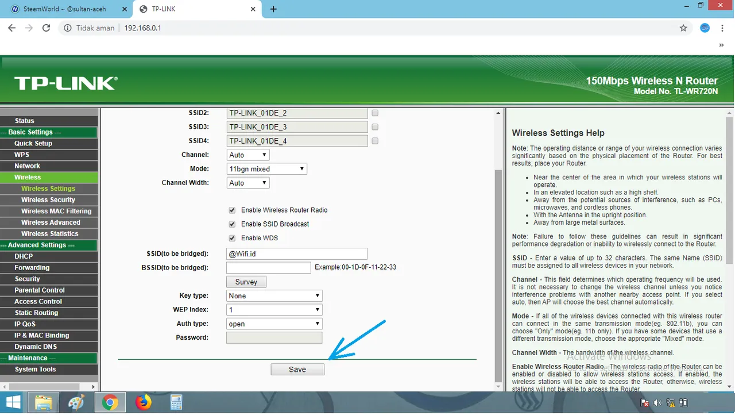Open the Status menu item
This screenshot has height=415, width=735.
coord(49,121)
